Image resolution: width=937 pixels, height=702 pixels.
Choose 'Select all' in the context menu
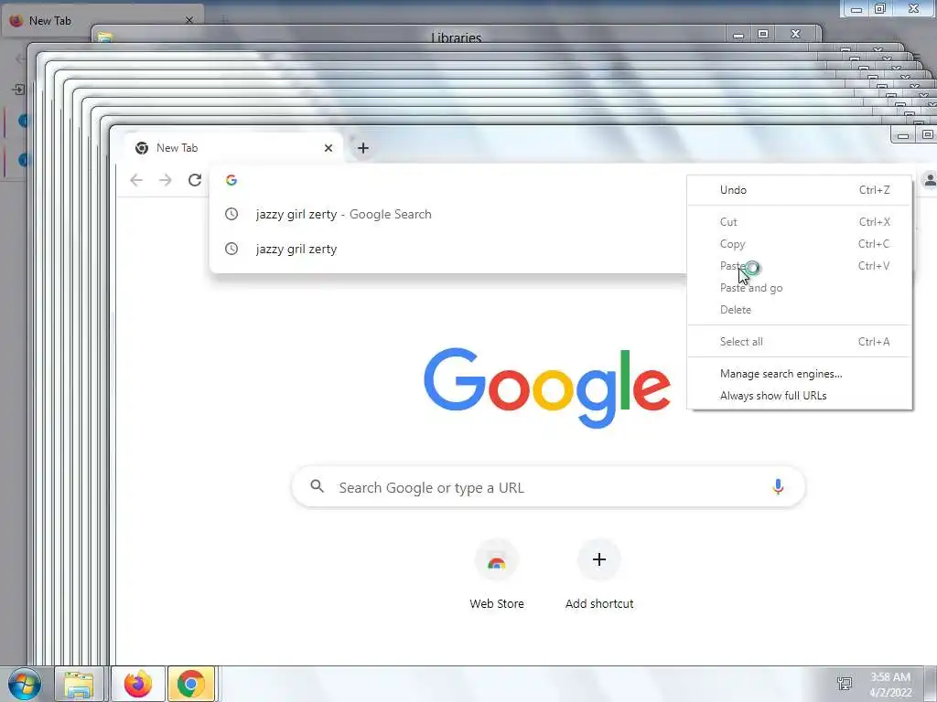click(x=800, y=342)
